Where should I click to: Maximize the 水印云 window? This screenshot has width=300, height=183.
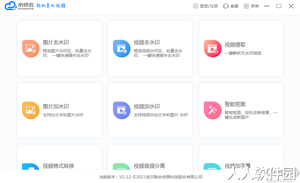[279, 6]
